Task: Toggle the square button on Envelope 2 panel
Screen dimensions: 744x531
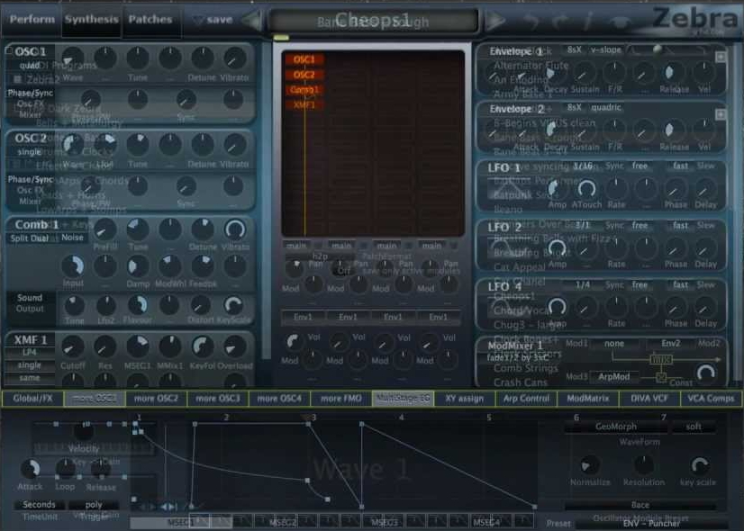Action: [721, 114]
